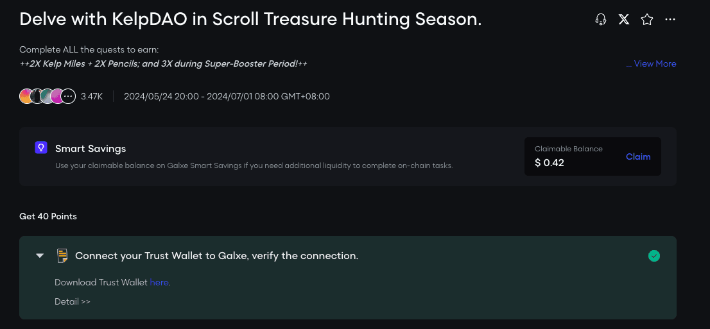Click the campaign date range text

click(227, 96)
